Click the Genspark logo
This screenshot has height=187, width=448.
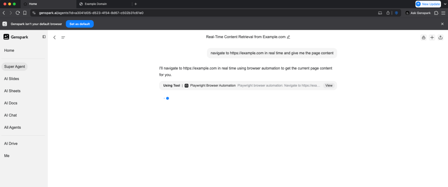point(16,37)
